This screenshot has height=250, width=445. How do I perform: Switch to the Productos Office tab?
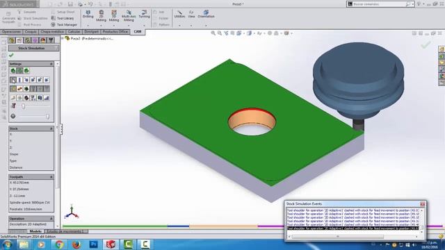(115, 31)
